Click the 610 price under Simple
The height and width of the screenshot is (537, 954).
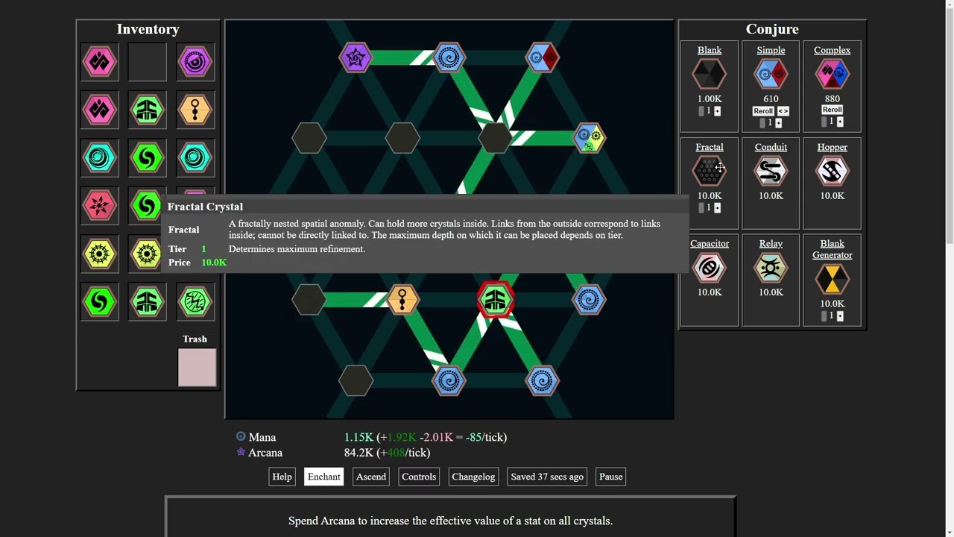771,98
